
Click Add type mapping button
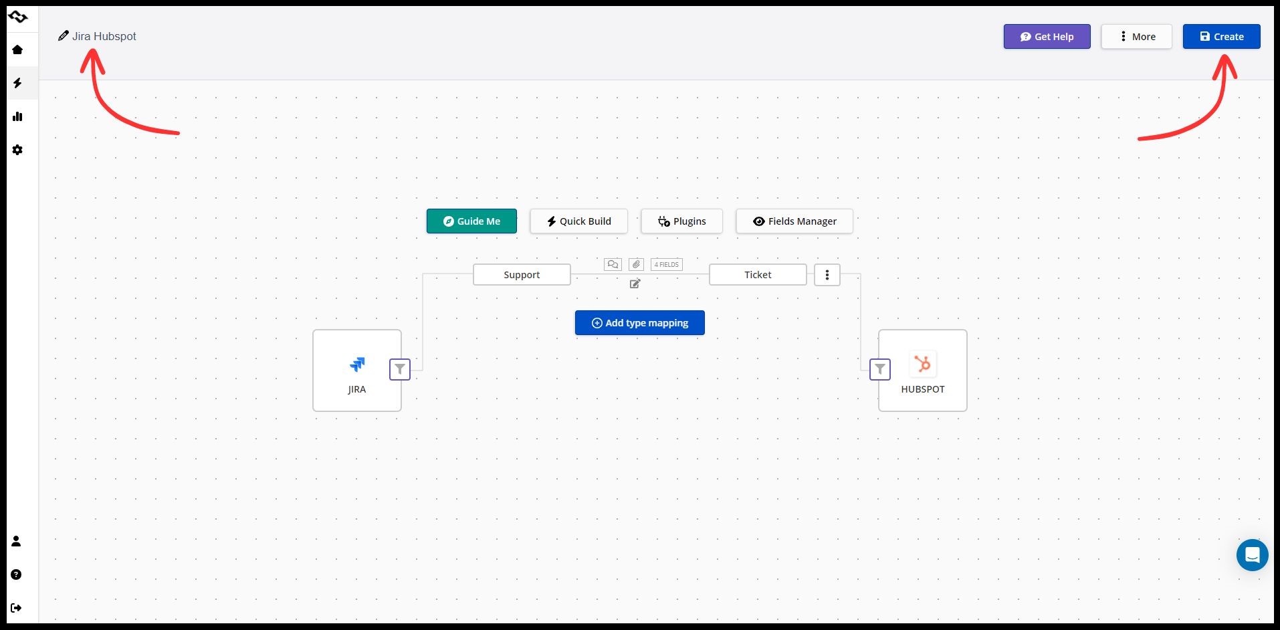click(x=639, y=323)
